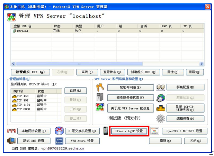This screenshot has height=156, width=214.
Task: Click the VPN Azure logo icon
Action: click(x=59, y=141)
